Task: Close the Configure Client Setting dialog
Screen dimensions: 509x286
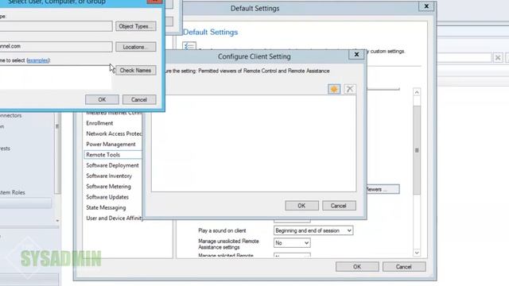Action: point(356,55)
